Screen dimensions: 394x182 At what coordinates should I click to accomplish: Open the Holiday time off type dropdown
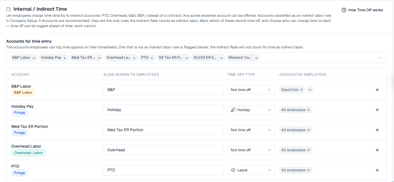coord(251,110)
